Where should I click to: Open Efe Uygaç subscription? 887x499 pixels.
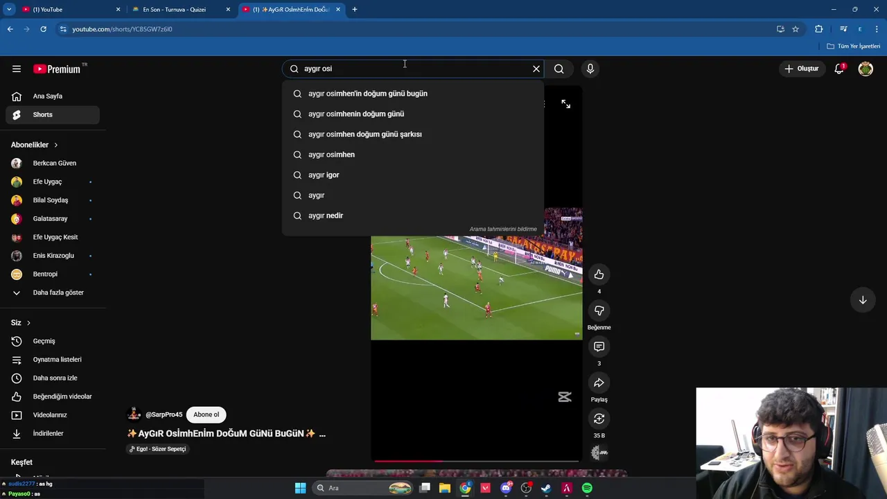pos(53,182)
